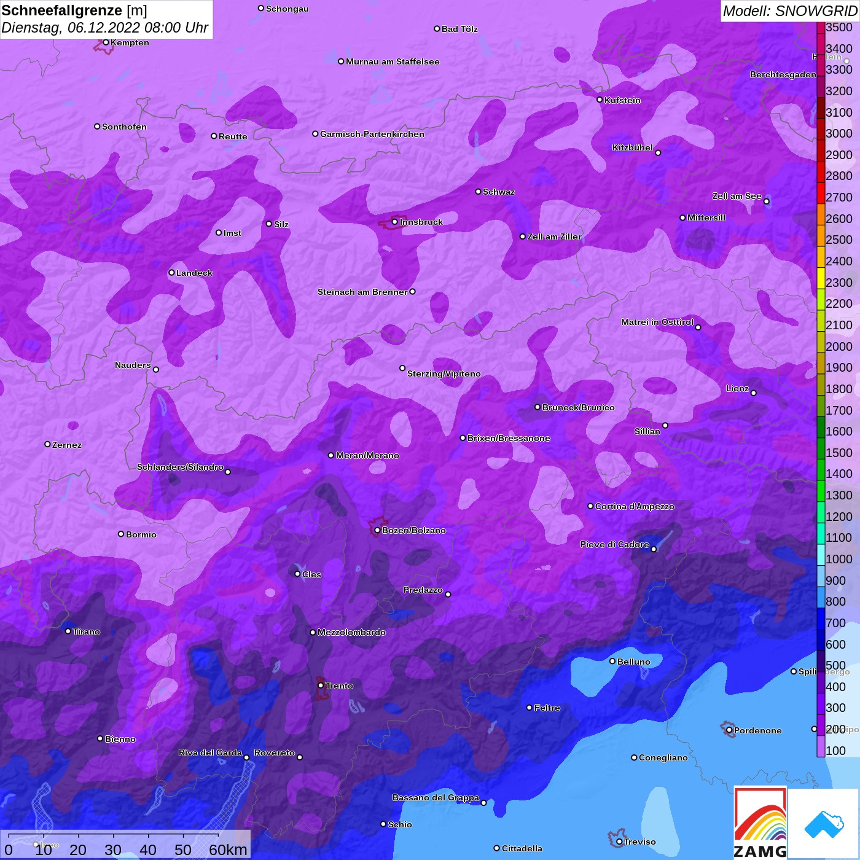This screenshot has height=860, width=860.
Task: Select the Kufstein city marker dot
Action: click(x=600, y=100)
